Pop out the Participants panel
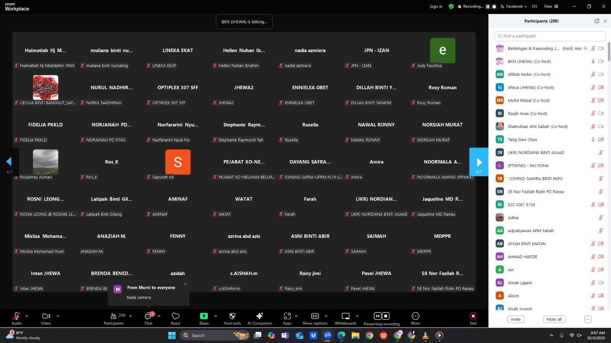The height and width of the screenshot is (343, 611). (x=597, y=21)
